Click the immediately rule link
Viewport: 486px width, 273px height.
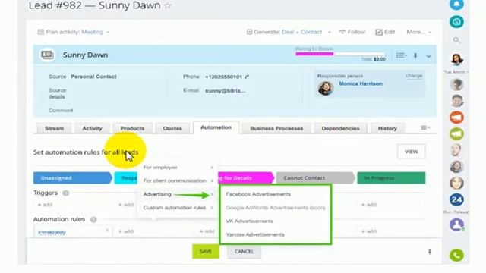52,232
